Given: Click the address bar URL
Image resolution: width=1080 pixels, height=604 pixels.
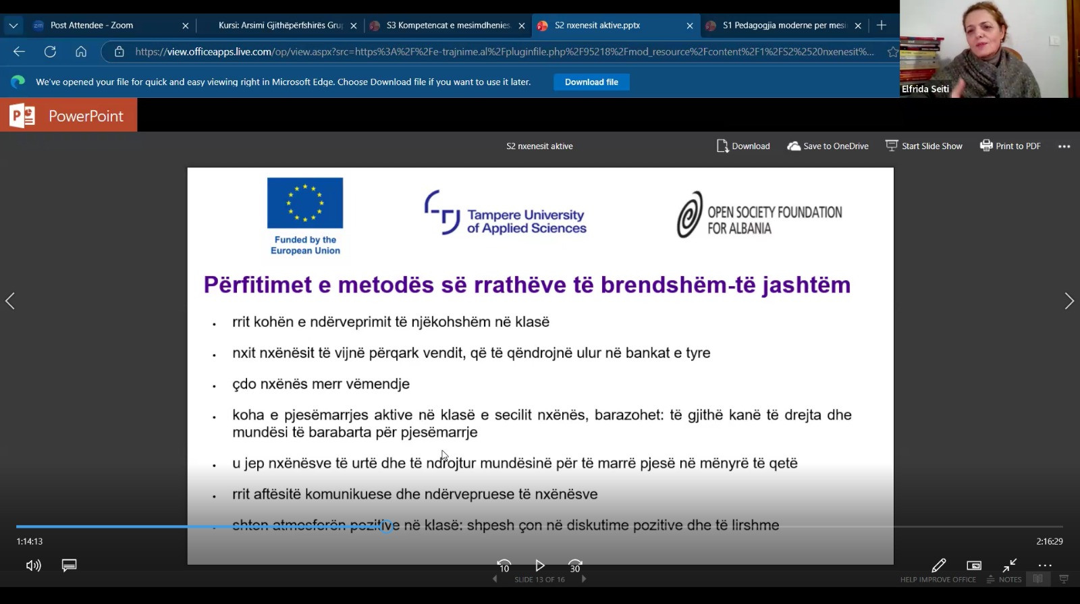Looking at the screenshot, I should (x=504, y=51).
